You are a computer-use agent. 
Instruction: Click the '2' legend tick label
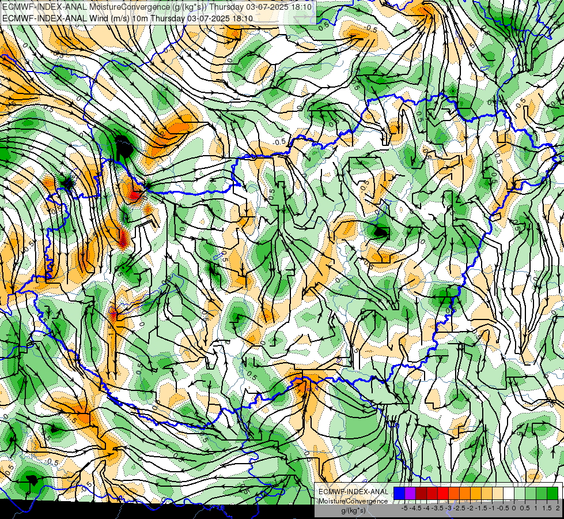coord(558,508)
